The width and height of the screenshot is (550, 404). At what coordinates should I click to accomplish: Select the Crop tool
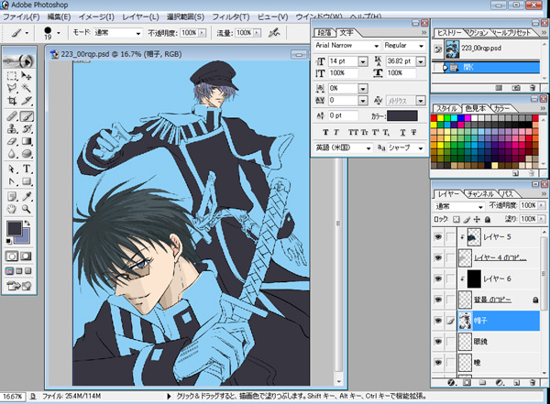point(12,101)
